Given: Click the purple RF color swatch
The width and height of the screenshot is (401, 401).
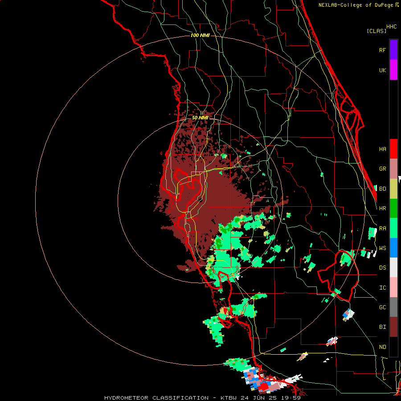Looking at the screenshot, I should tap(393, 50).
